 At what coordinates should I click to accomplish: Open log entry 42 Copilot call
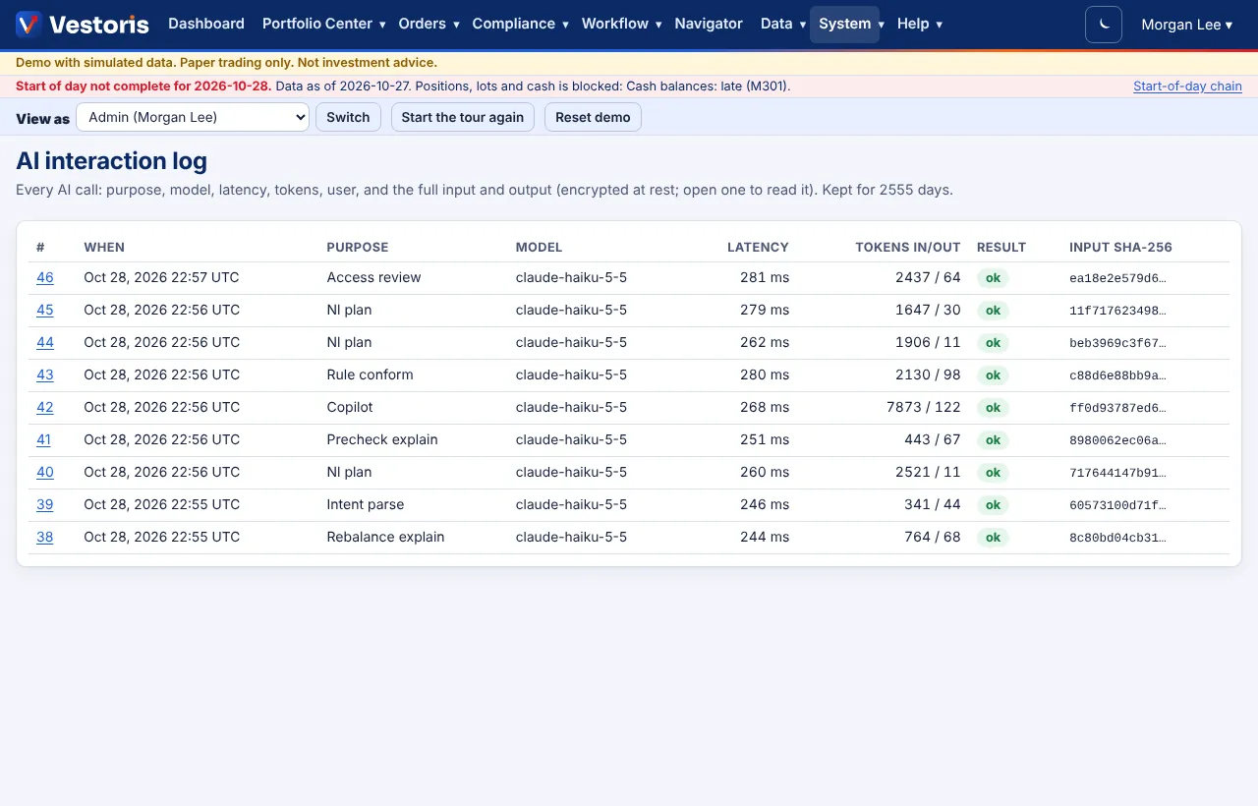pyautogui.click(x=45, y=407)
